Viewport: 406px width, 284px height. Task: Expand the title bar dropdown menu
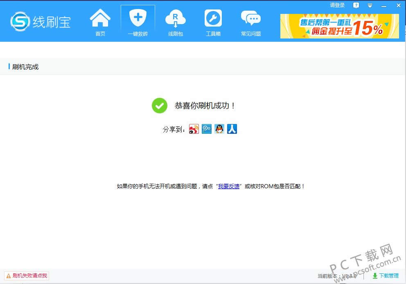370,6
